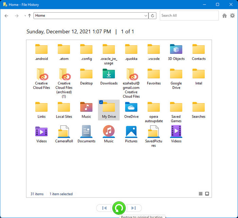This screenshot has height=218, width=238.
Task: Select the Desktop folder
Action: tap(86, 77)
